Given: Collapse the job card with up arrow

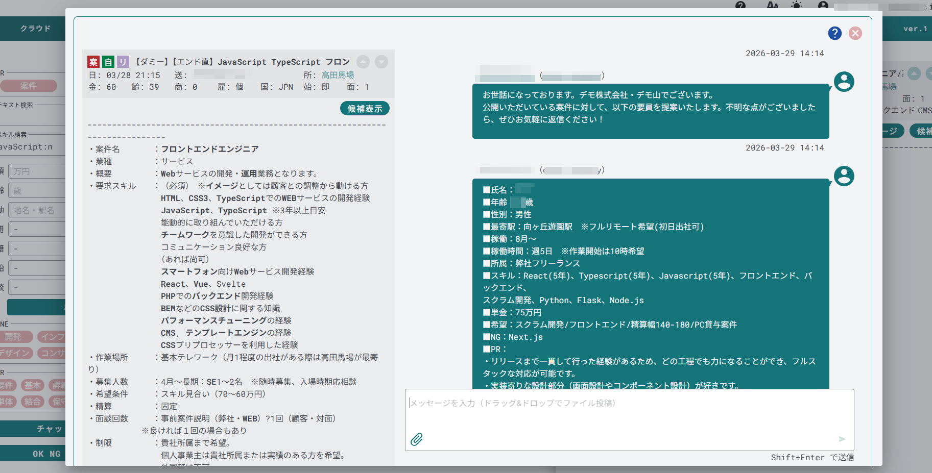Looking at the screenshot, I should 363,62.
